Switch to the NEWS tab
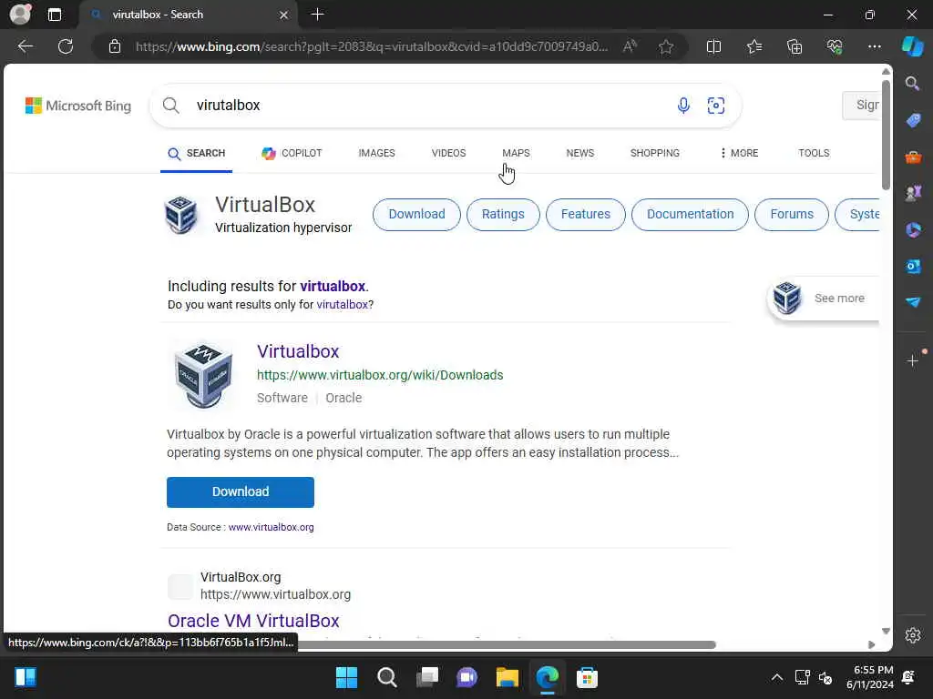Viewport: 933px width, 699px height. pyautogui.click(x=580, y=153)
